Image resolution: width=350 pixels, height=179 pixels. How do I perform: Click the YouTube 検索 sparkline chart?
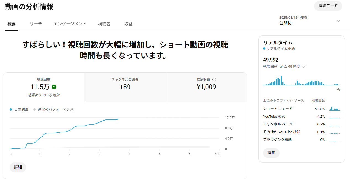pyautogui.click(x=335, y=117)
